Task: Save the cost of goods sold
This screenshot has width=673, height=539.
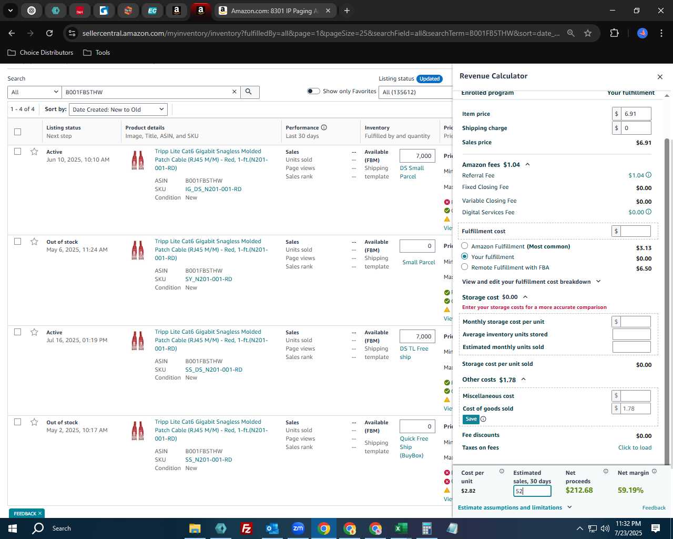Action: tap(471, 419)
